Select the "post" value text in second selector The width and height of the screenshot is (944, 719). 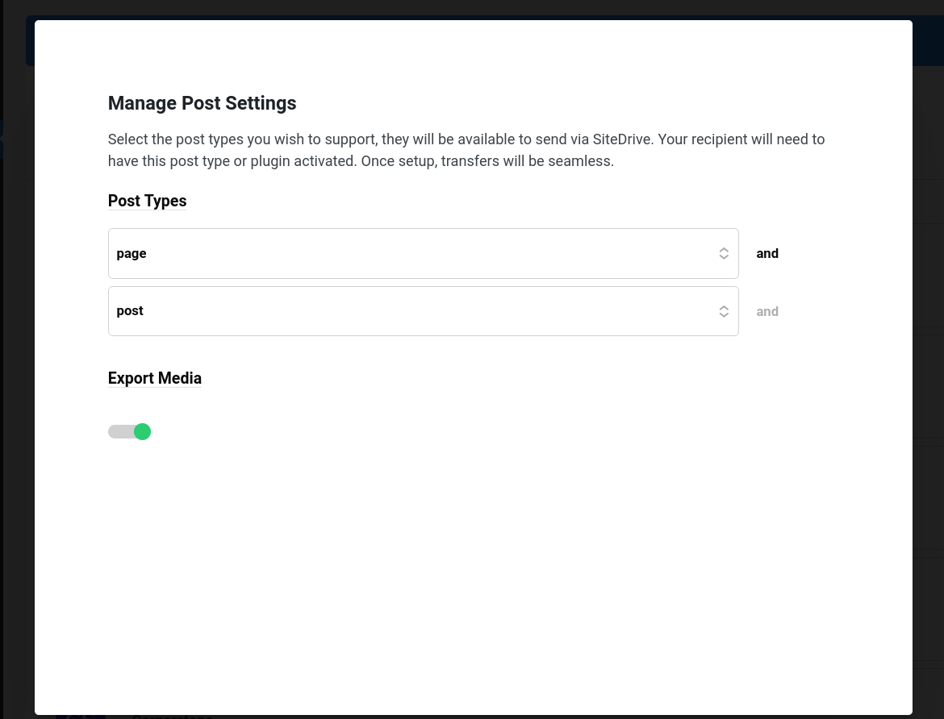130,311
